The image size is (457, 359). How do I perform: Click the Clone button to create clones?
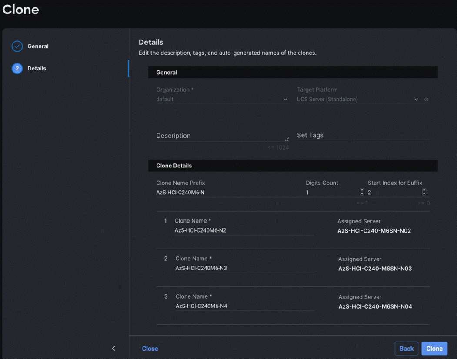[x=434, y=348]
